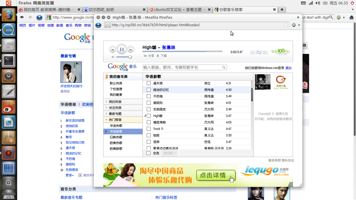This screenshot has width=356, height=200.
Task: Switch to 切尔西吧_贴吧 tab
Action: [115, 10]
